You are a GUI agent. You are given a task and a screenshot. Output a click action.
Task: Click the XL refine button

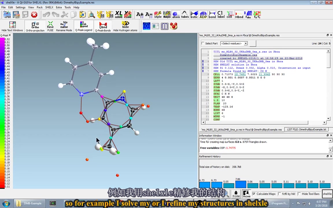coord(119,15)
